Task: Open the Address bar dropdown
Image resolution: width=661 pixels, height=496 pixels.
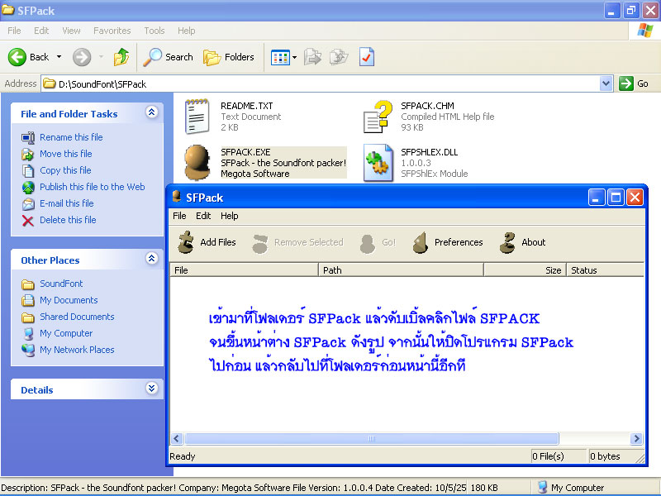Action: click(x=606, y=83)
